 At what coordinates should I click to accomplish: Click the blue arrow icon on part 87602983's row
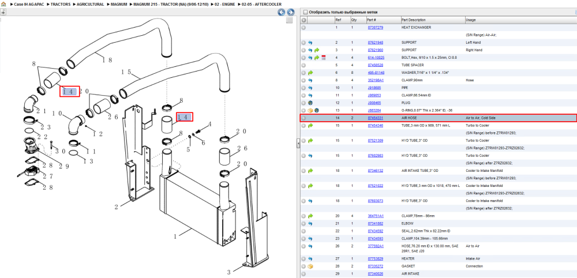pyautogui.click(x=310, y=156)
